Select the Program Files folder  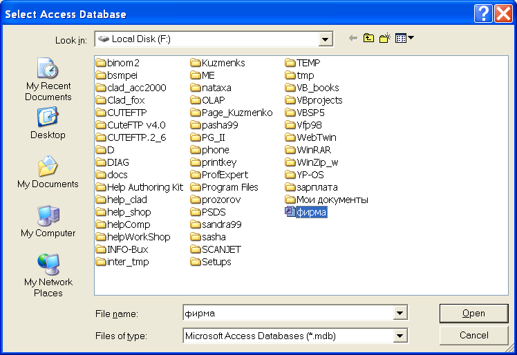click(224, 187)
